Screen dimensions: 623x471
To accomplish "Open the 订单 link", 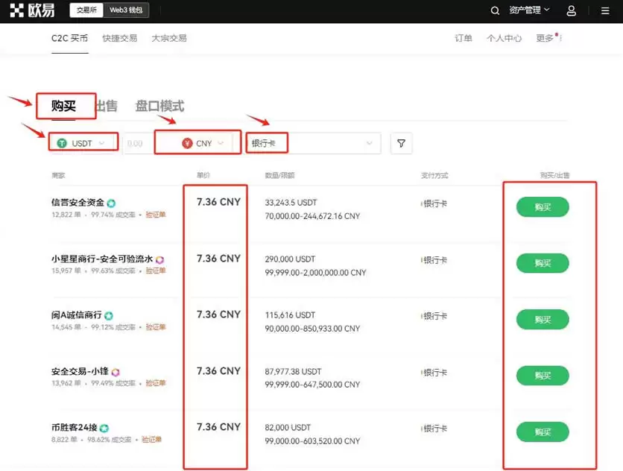I will coord(463,37).
